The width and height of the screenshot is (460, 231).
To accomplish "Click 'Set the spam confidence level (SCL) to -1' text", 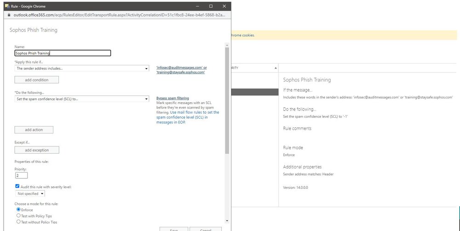I will [316, 116].
